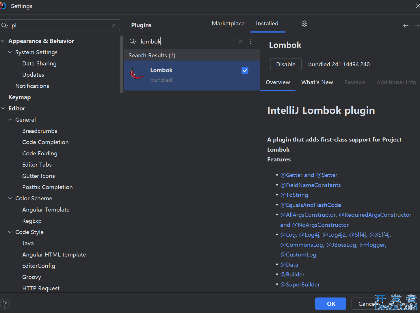
Task: Click the settings tree vertical scrollbar
Action: pyautogui.click(x=121, y=64)
